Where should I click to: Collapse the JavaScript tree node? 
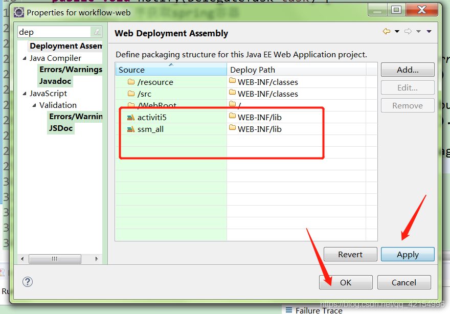click(25, 94)
